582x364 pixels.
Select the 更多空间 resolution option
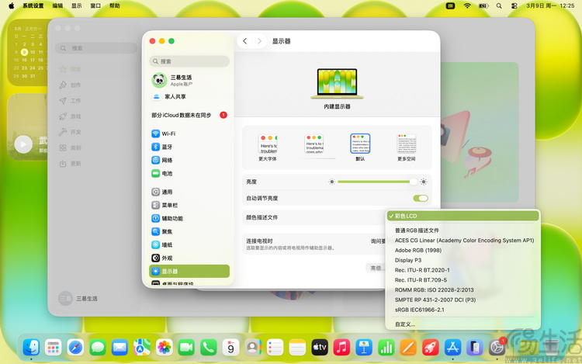407,147
